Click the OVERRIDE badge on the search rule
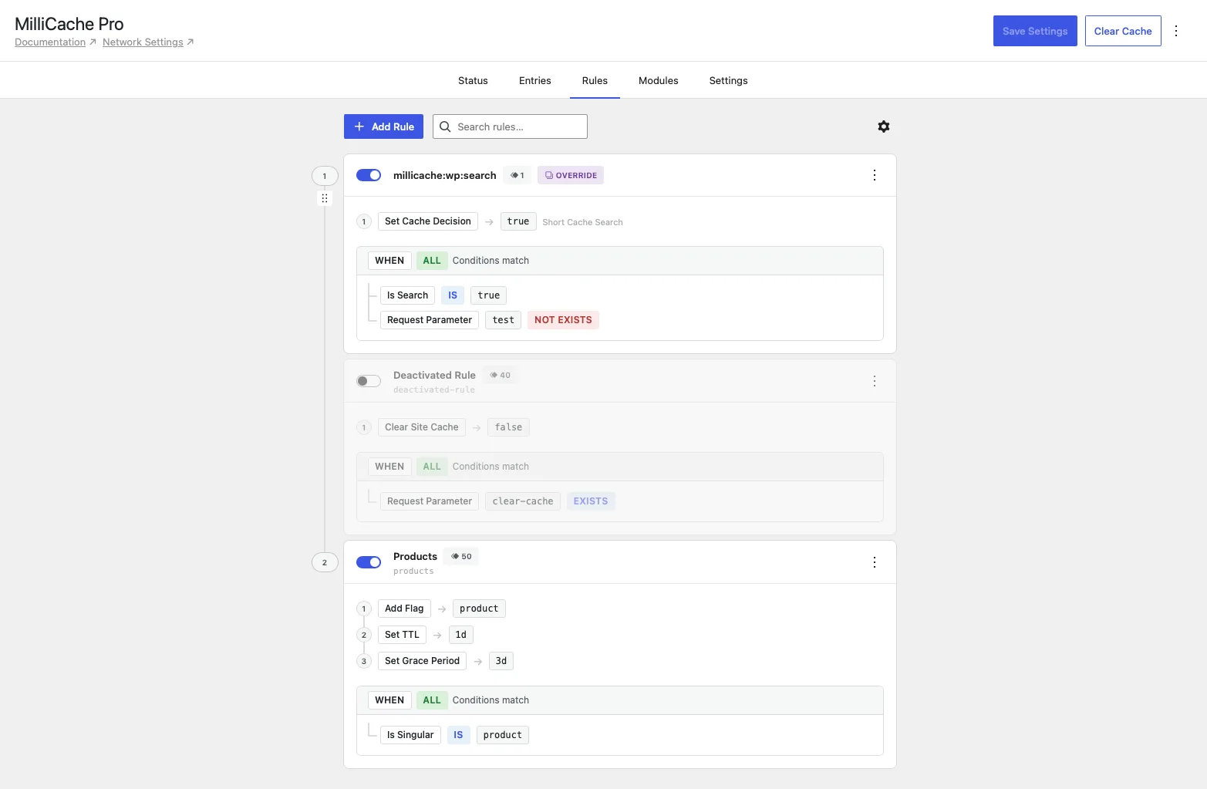Image resolution: width=1207 pixels, height=789 pixels. [x=571, y=175]
